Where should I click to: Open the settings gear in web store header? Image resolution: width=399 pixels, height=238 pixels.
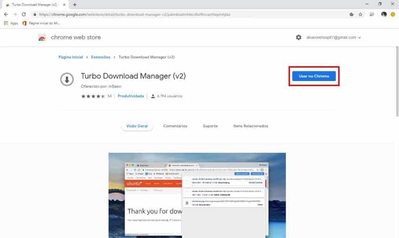coord(298,38)
